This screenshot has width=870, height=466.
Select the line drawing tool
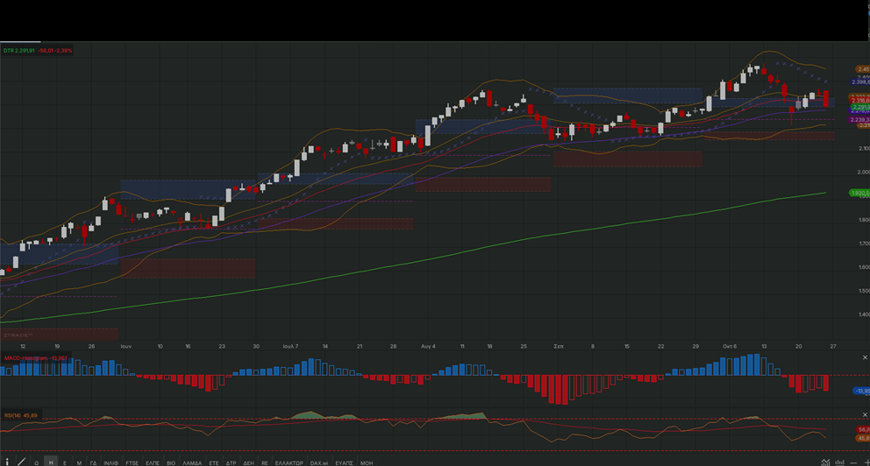pyautogui.click(x=22, y=462)
